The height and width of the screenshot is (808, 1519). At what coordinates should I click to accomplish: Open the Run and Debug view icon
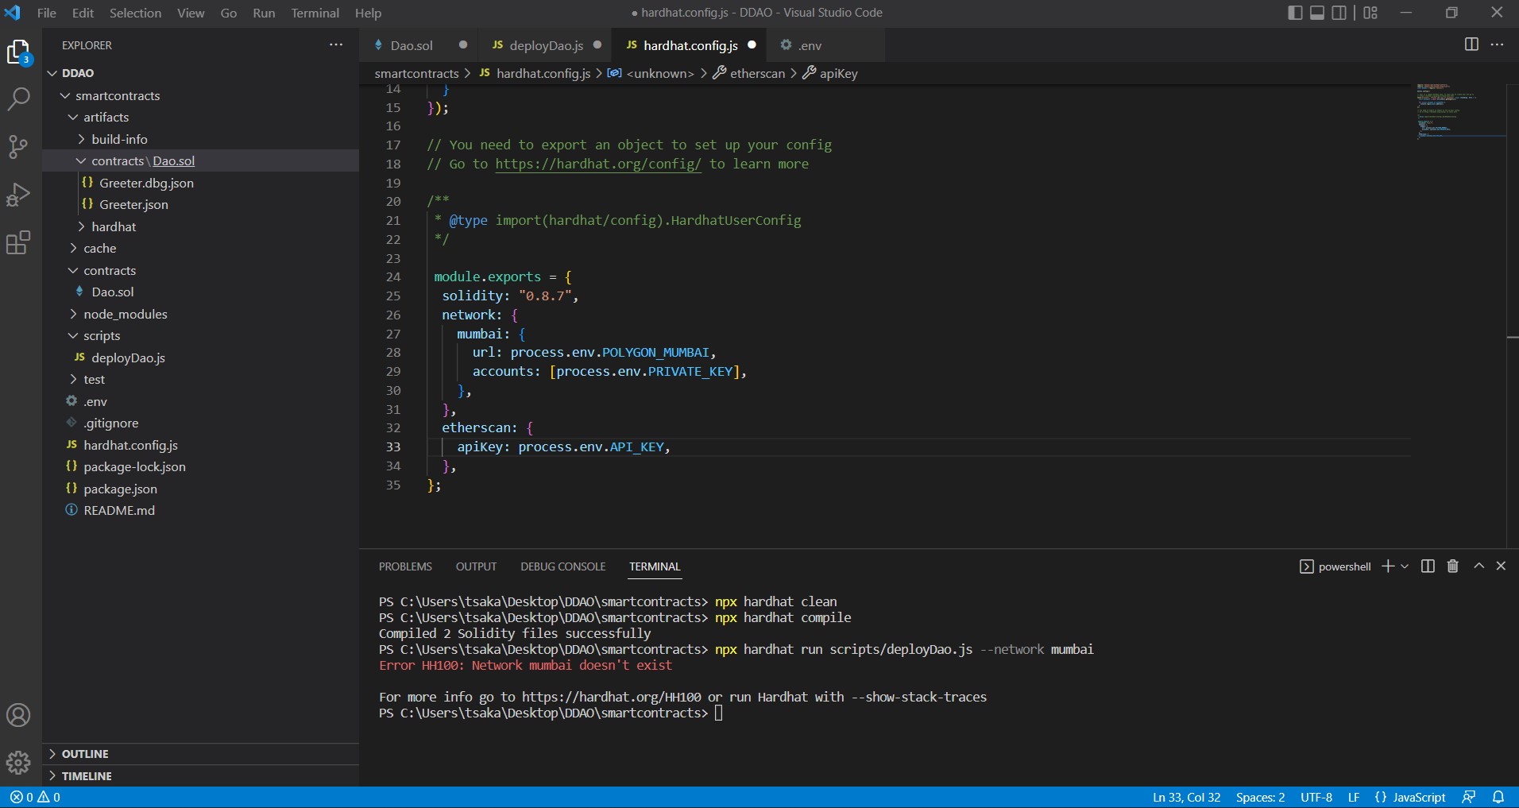(18, 195)
